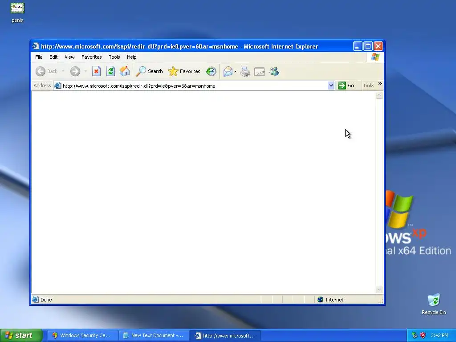This screenshot has height=342, width=456.
Task: Open the Edit menu
Action: pos(53,57)
